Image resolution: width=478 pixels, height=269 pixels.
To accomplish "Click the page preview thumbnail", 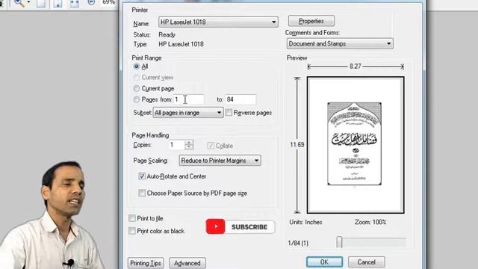I will pos(356,145).
